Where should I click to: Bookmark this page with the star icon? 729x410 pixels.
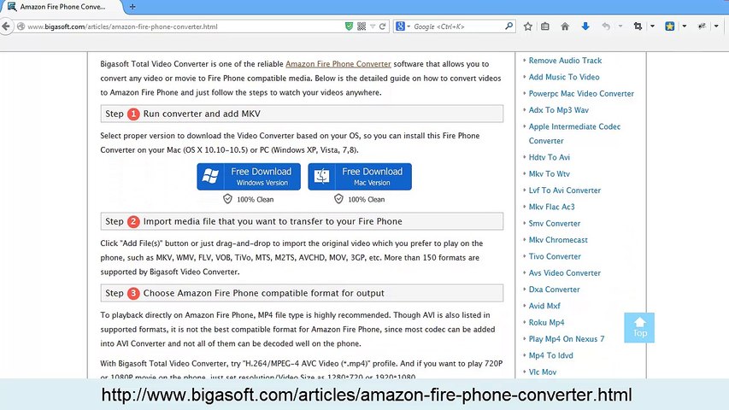pyautogui.click(x=527, y=26)
